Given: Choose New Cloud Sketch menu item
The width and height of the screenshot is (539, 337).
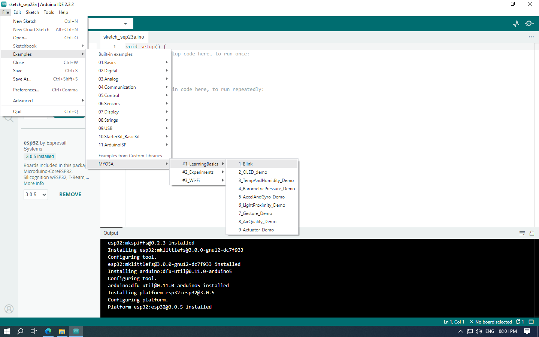Looking at the screenshot, I should point(43,30).
